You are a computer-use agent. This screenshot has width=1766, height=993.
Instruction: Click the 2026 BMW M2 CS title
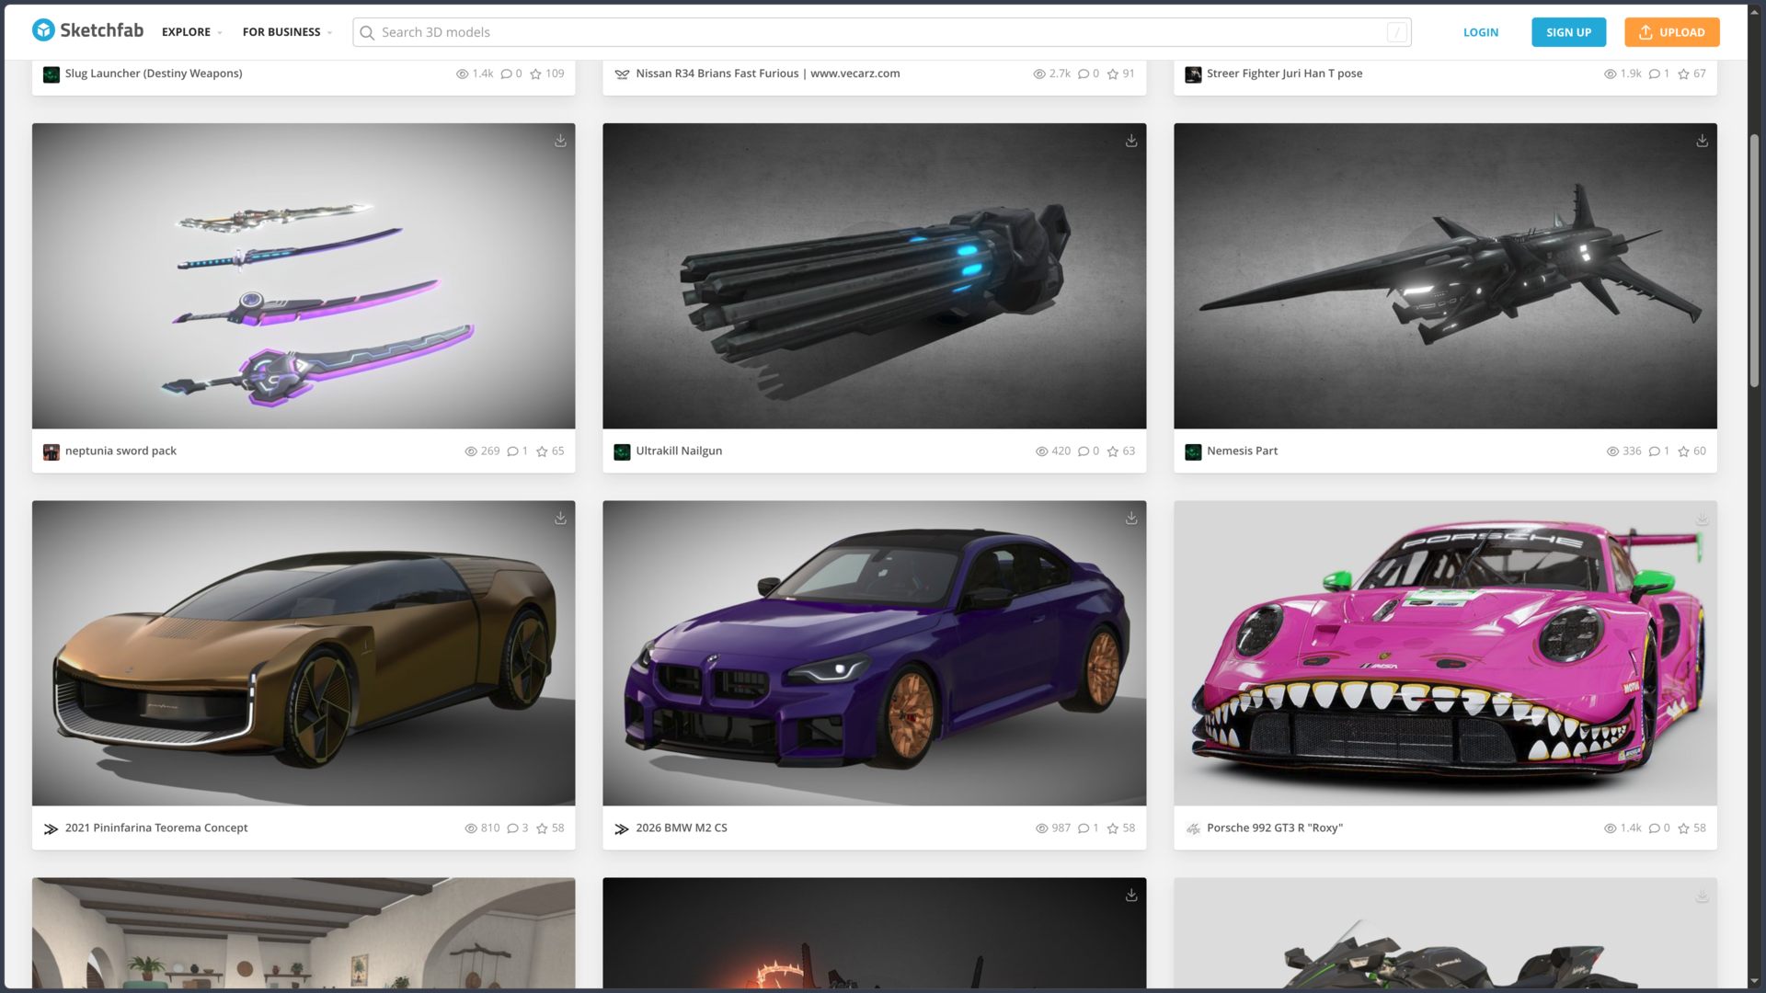682,828
